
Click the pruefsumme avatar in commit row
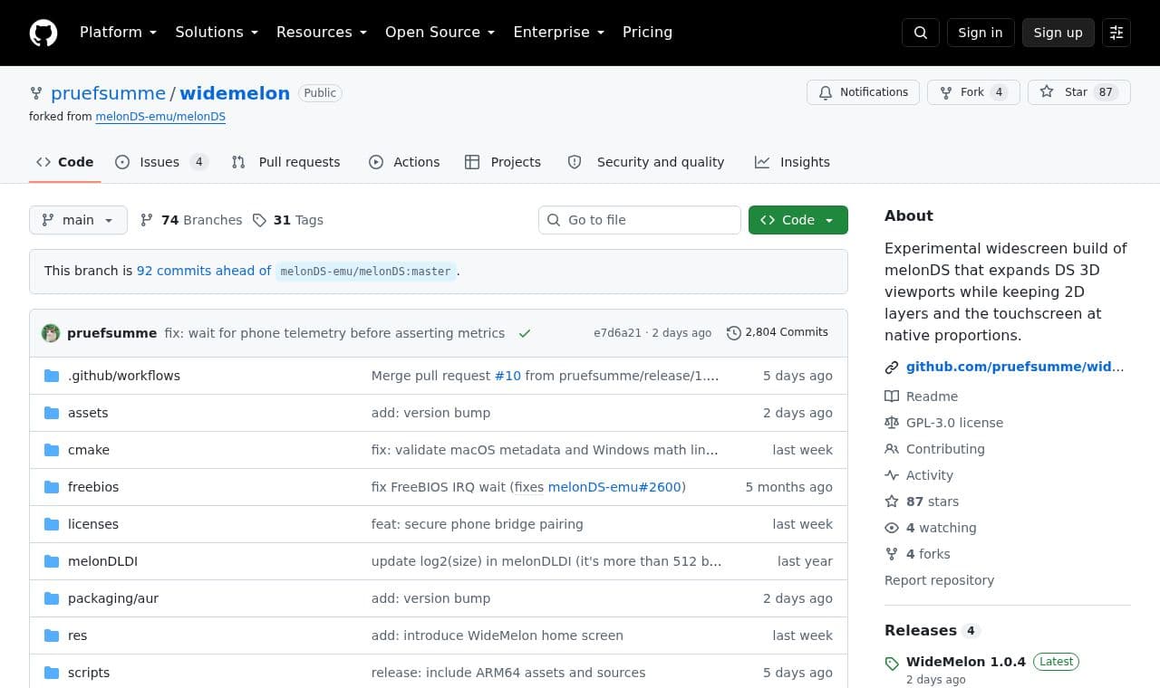coord(51,333)
